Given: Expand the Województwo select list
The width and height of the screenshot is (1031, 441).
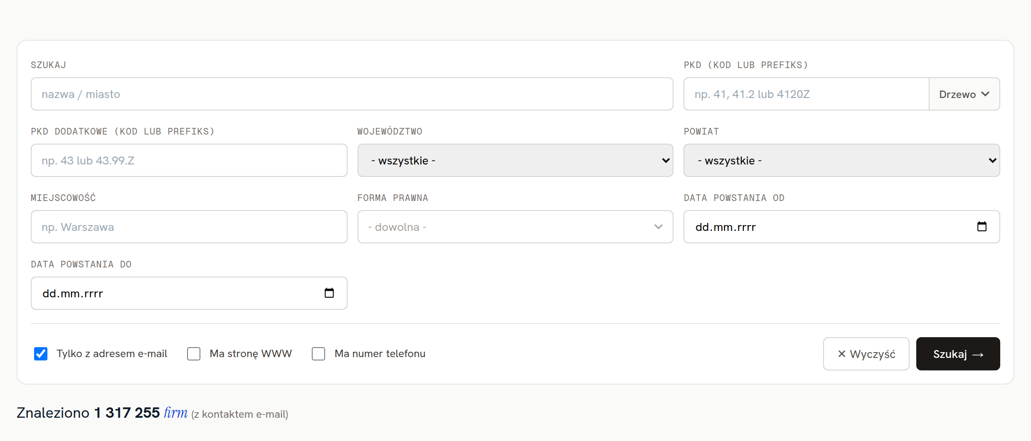Looking at the screenshot, I should 515,160.
